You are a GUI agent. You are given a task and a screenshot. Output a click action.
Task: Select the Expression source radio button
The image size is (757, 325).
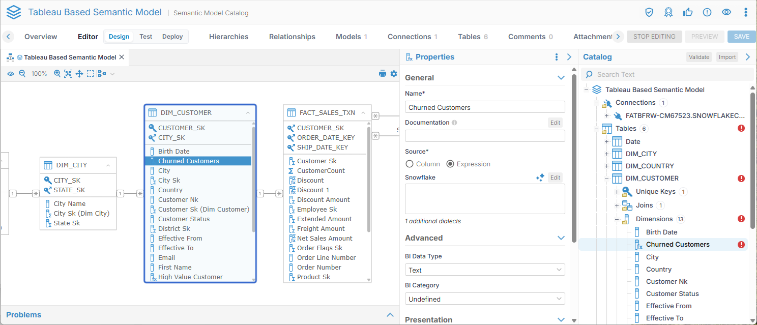point(450,164)
